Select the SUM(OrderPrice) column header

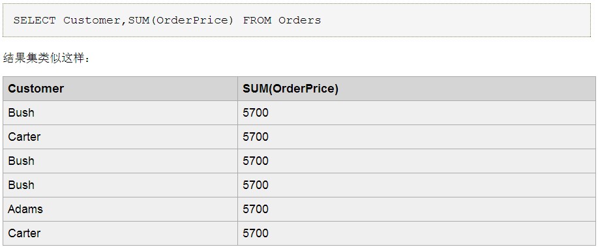tap(417, 89)
